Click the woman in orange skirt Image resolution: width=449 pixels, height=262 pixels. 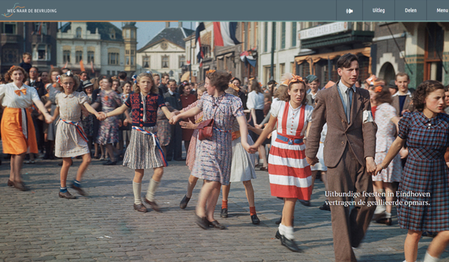19,122
